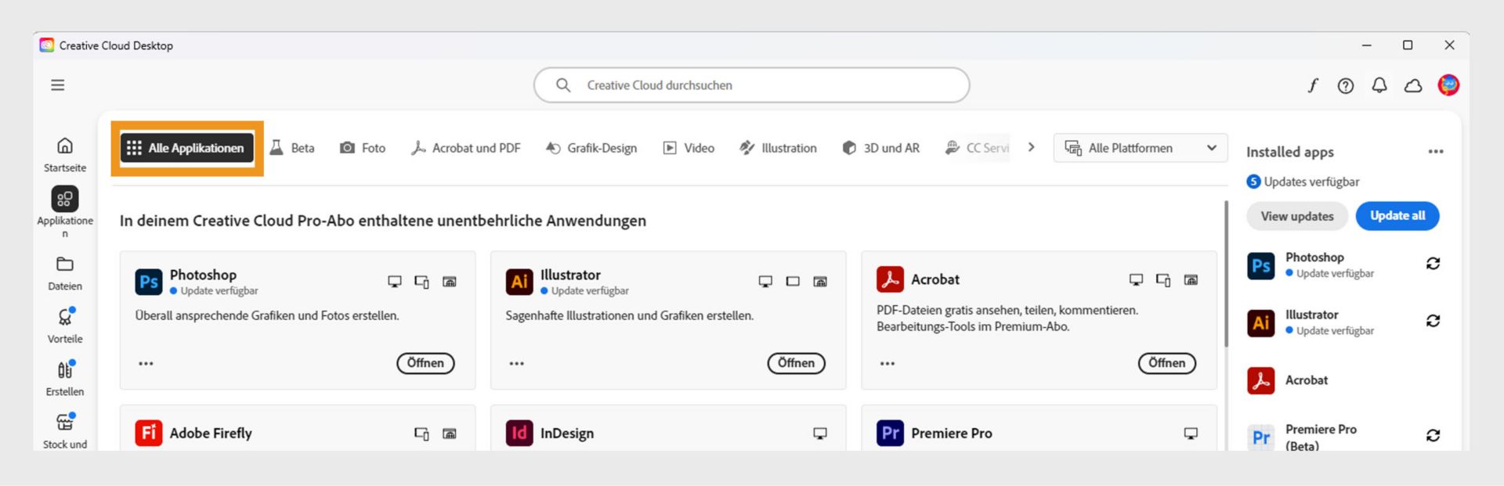Image resolution: width=1504 pixels, height=486 pixels.
Task: Click Acrobat icon in Installed apps list
Action: pyautogui.click(x=1260, y=380)
